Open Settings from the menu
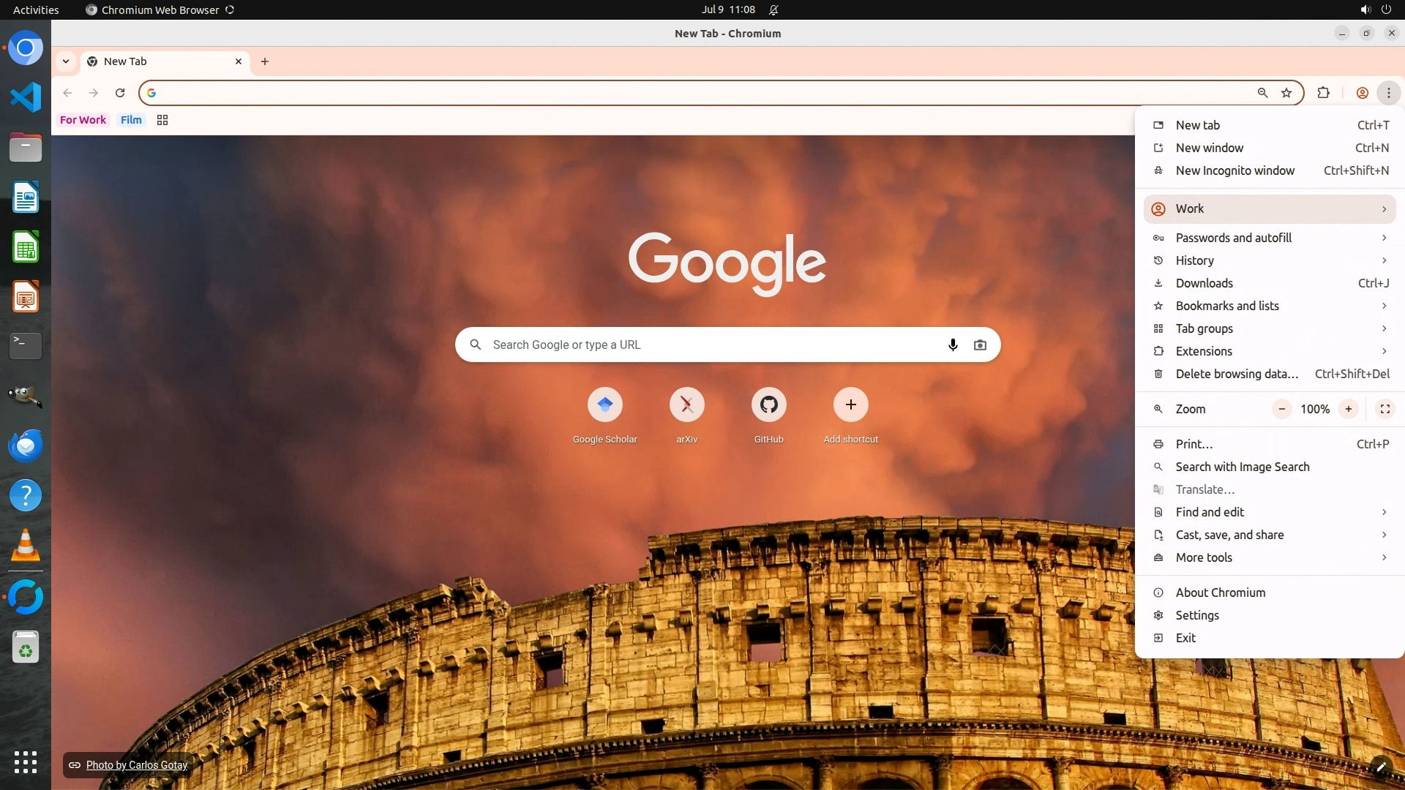Screen dimensions: 1405x790 (x=1197, y=615)
